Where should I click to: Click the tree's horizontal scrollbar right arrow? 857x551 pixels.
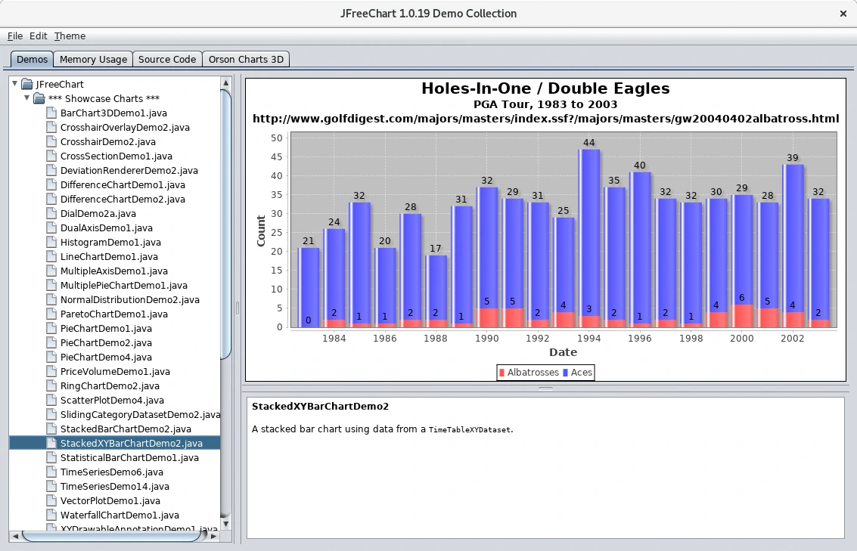213,536
